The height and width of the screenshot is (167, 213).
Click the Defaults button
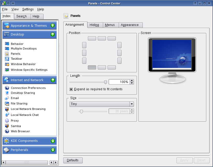73,160
